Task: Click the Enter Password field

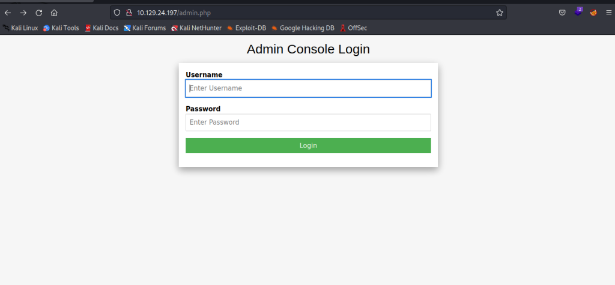Action: click(x=308, y=122)
